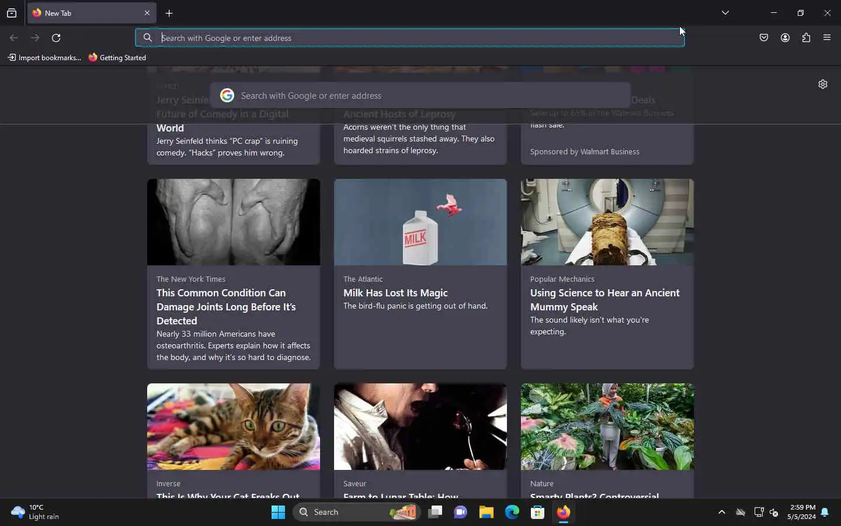Click the cat photo thumbnail
Image resolution: width=841 pixels, height=526 pixels.
(x=234, y=427)
